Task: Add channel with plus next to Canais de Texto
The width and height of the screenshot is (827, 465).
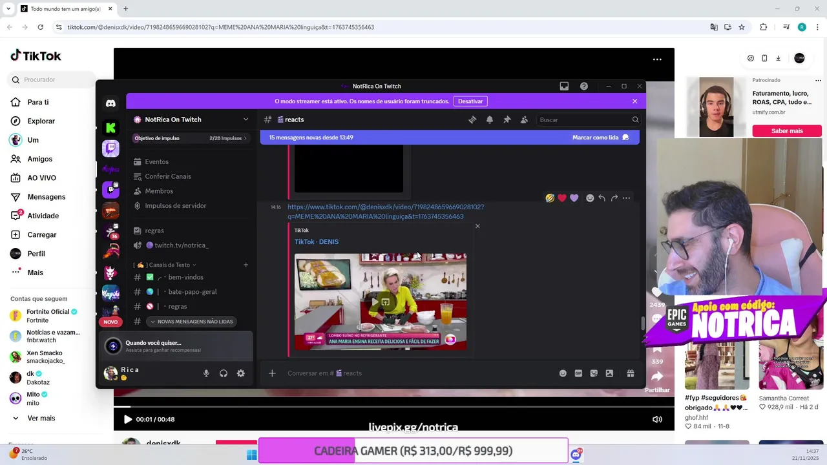Action: (246, 265)
